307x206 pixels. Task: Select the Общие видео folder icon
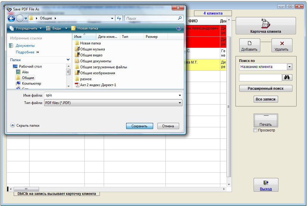click(x=77, y=55)
